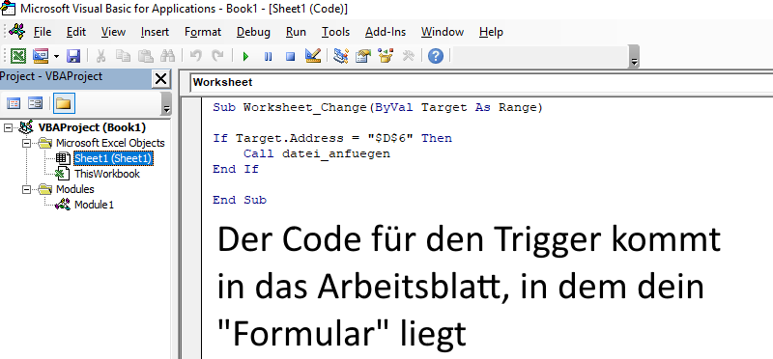Open the Tools menu
Viewport: 773px width, 359px height.
[335, 32]
